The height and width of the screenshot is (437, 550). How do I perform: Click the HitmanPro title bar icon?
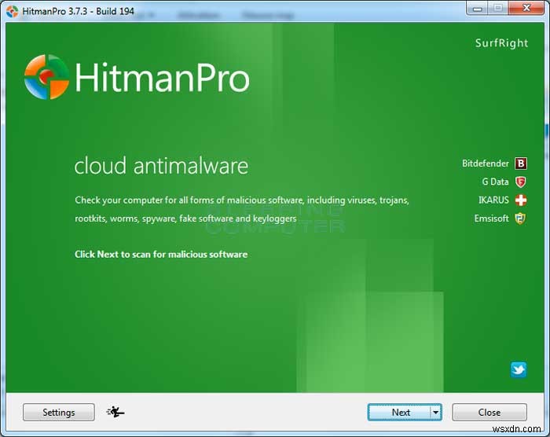(13, 11)
